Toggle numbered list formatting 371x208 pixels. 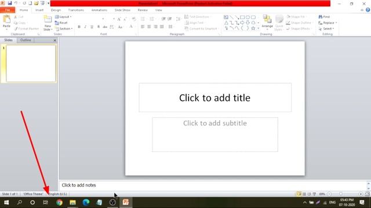coord(152,19)
